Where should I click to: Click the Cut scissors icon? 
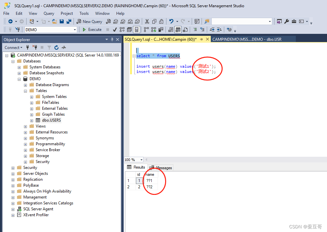(x=147, y=21)
